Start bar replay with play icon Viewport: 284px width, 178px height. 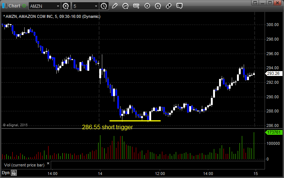tap(147, 6)
